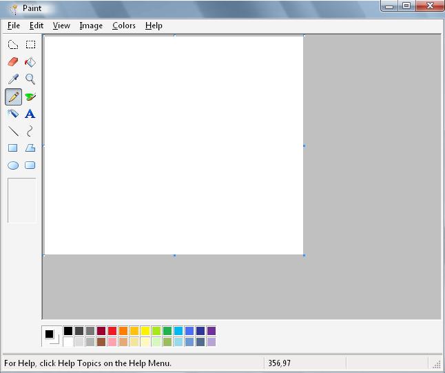Click the window resize grip in status bar

pyautogui.click(x=437, y=365)
